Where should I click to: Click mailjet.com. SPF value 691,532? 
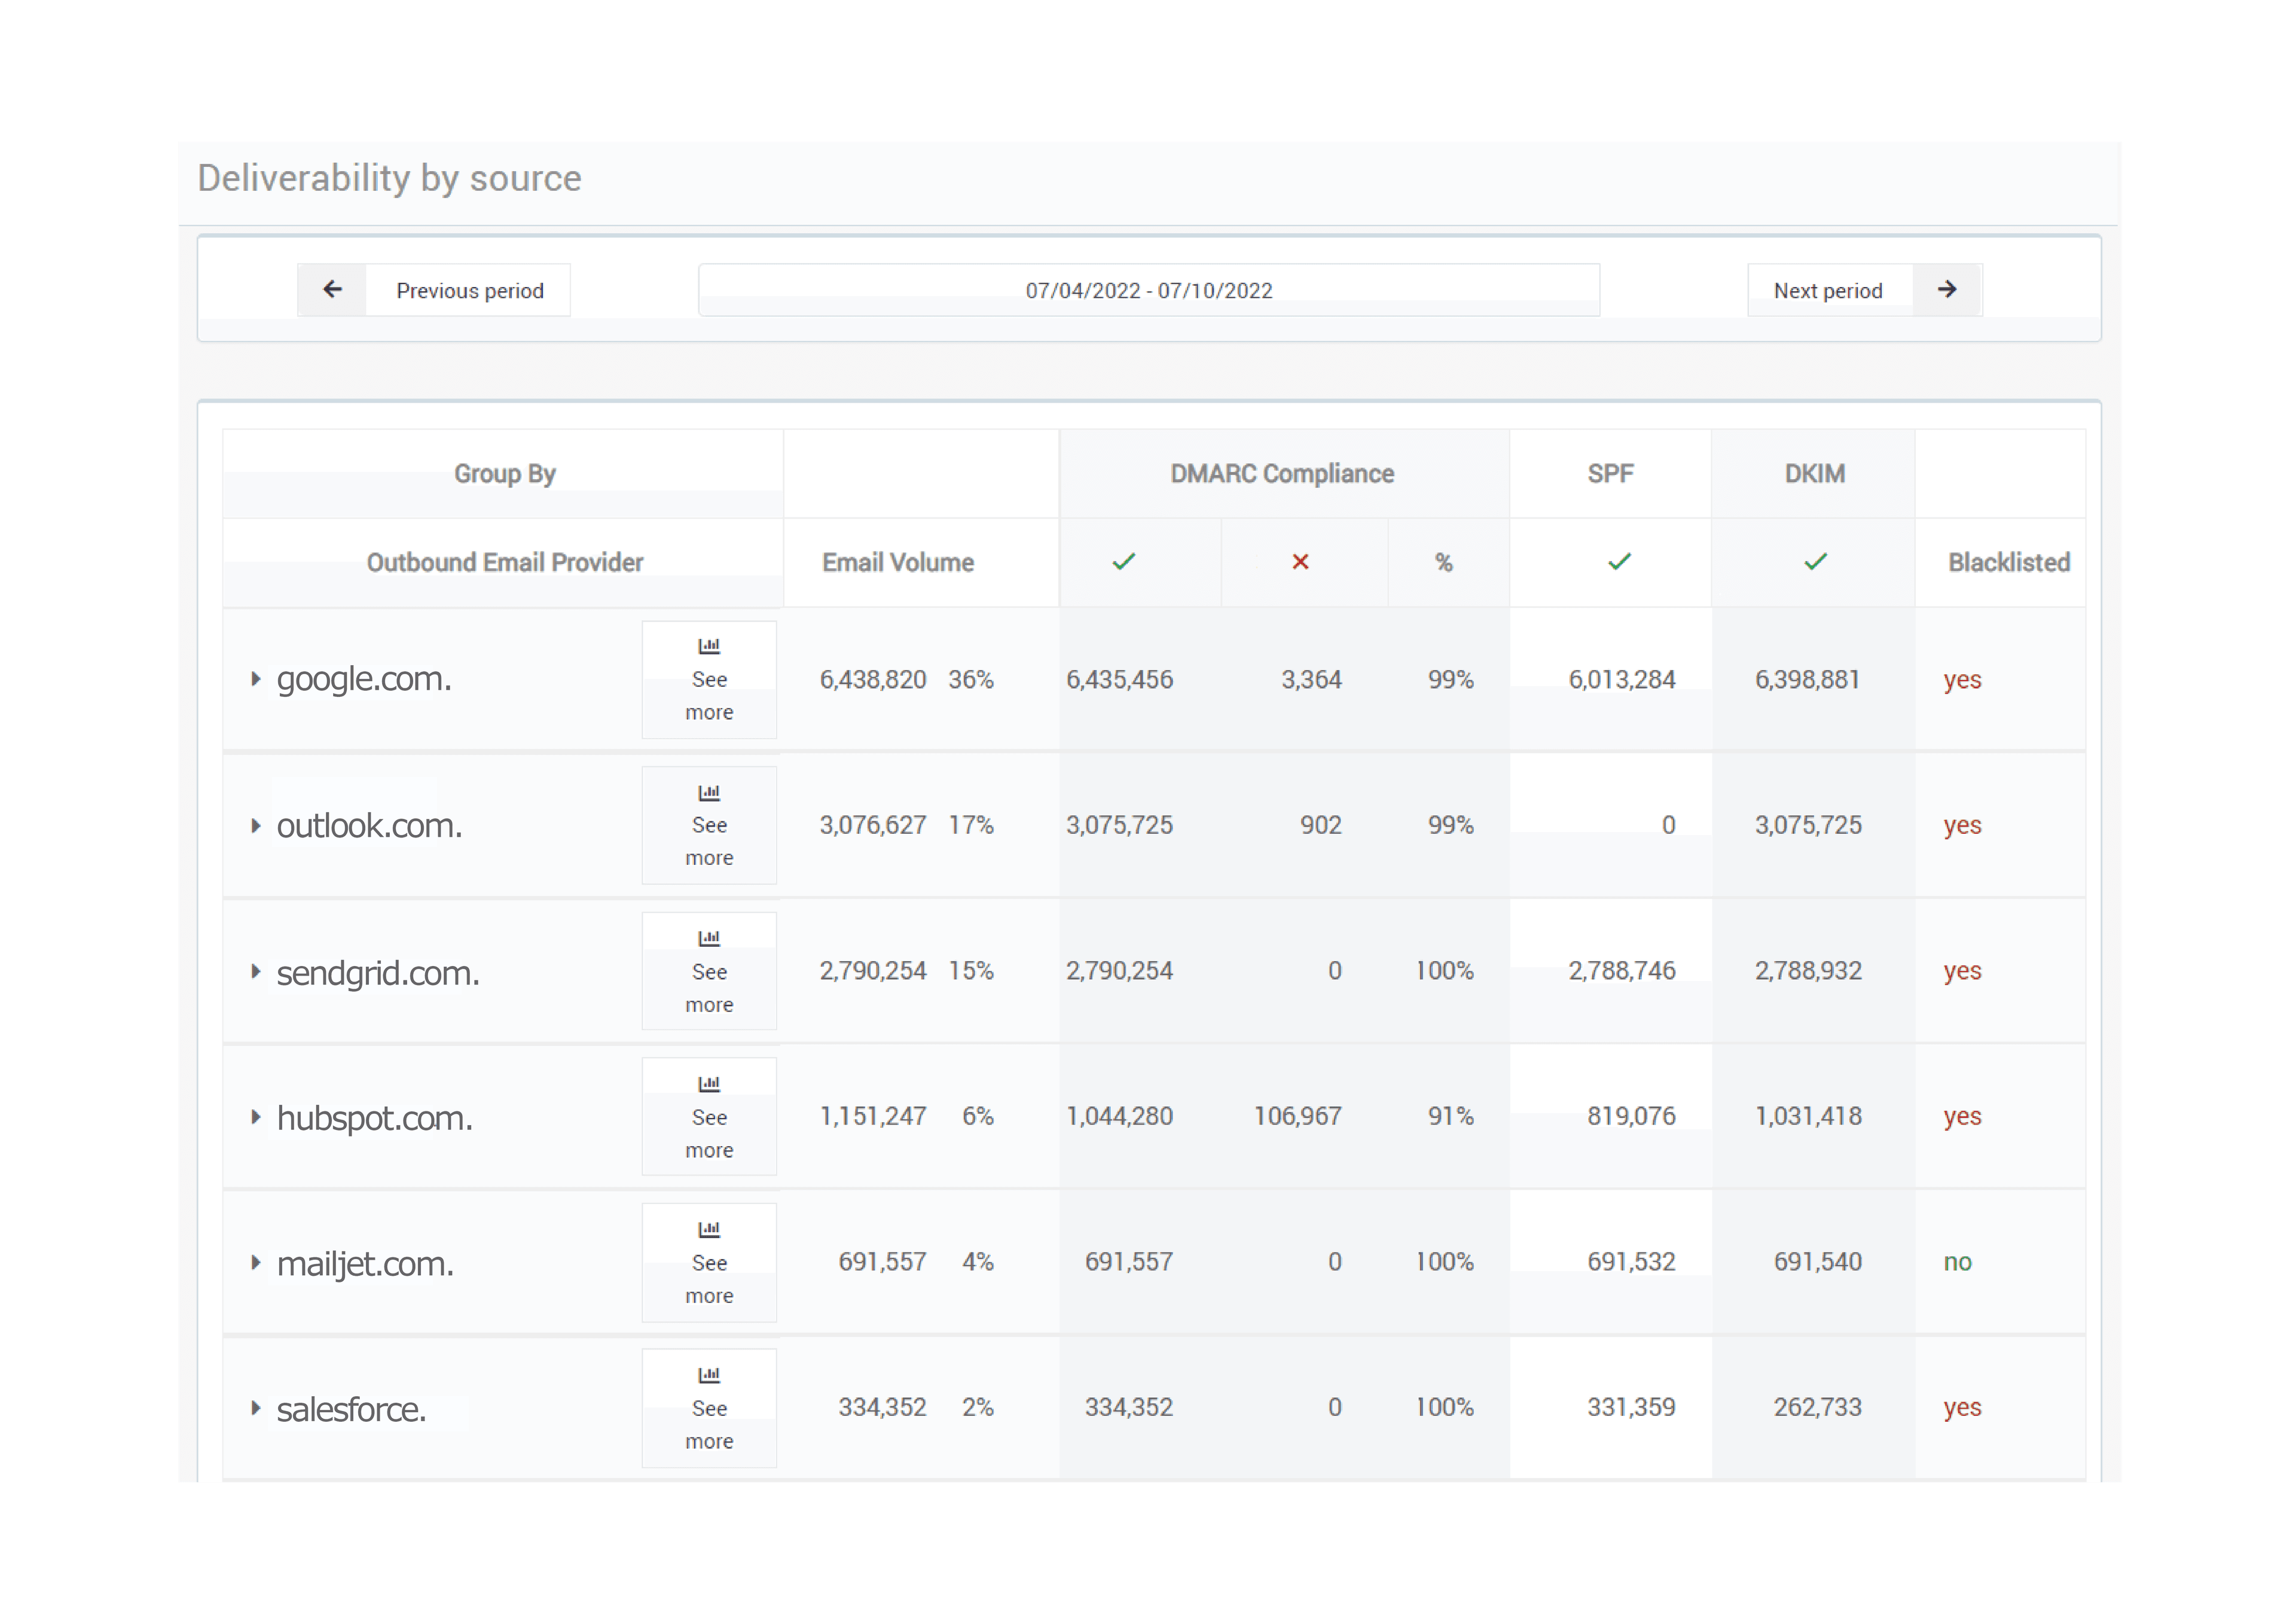click(x=1631, y=1262)
